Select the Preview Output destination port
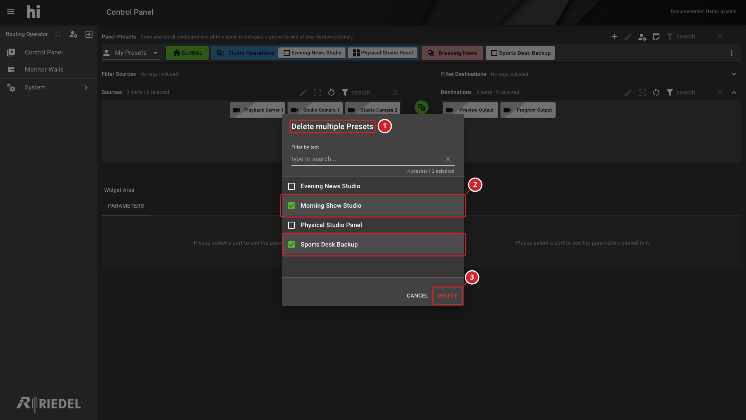The width and height of the screenshot is (746, 420). (471, 110)
